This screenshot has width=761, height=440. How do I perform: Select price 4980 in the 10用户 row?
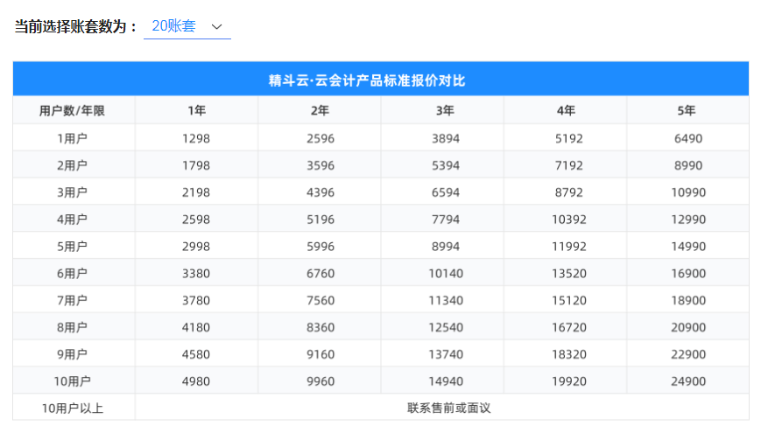196,381
